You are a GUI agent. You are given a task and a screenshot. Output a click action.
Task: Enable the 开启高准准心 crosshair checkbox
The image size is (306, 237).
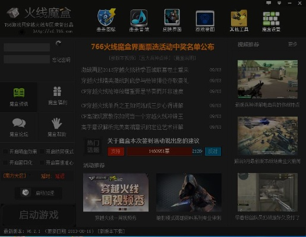pyautogui.click(x=42, y=163)
